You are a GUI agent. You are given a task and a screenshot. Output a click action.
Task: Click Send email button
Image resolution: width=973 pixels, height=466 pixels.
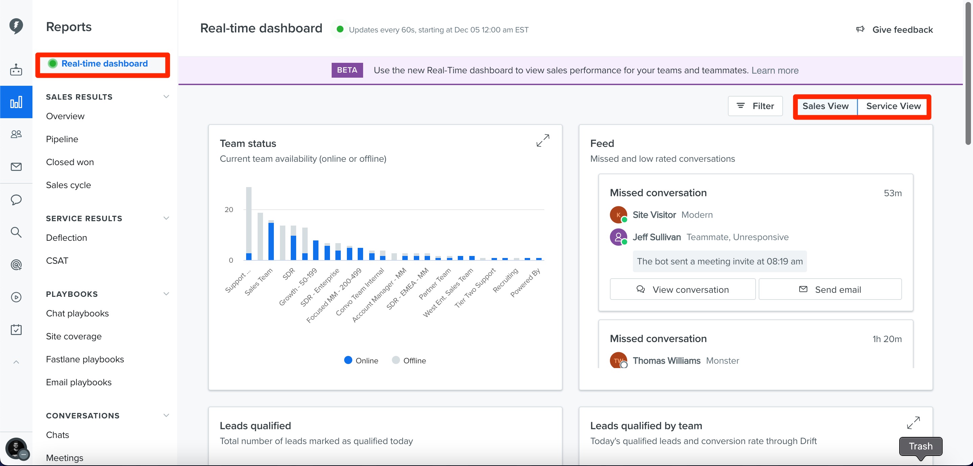coord(830,289)
